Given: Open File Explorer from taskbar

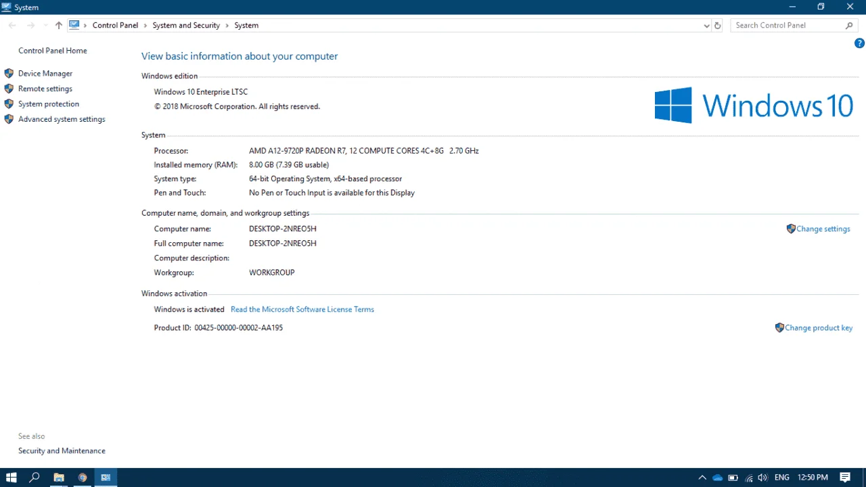Looking at the screenshot, I should (x=59, y=478).
